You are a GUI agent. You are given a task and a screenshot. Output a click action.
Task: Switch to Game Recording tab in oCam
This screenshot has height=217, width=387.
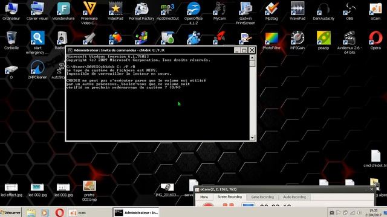coord(262,197)
